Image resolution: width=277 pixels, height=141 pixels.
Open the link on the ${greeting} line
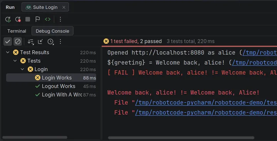pyautogui.click(x=255, y=63)
